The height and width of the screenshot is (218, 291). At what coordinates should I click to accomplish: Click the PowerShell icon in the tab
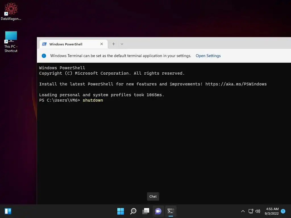click(44, 44)
